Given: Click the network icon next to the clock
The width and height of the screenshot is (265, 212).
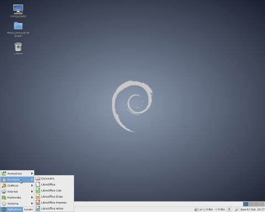Looking at the screenshot, I should pos(237,209).
